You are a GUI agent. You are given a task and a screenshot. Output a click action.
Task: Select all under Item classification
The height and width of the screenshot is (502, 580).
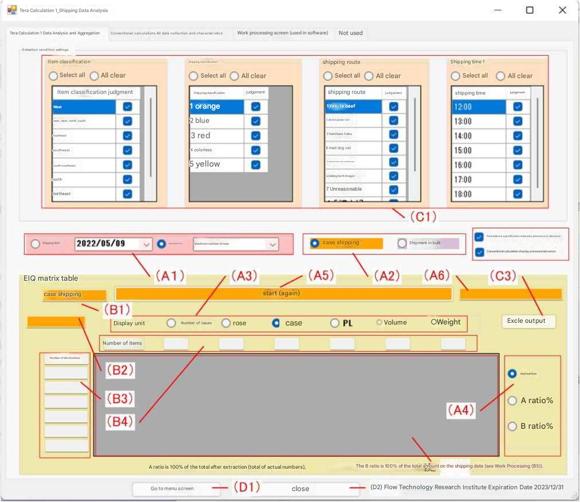click(x=53, y=75)
